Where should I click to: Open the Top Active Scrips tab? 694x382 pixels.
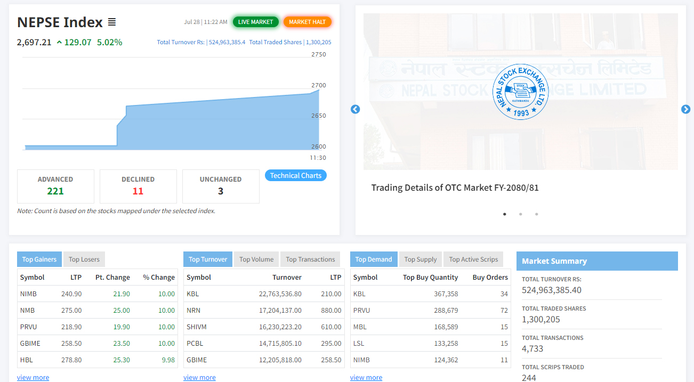click(x=473, y=259)
